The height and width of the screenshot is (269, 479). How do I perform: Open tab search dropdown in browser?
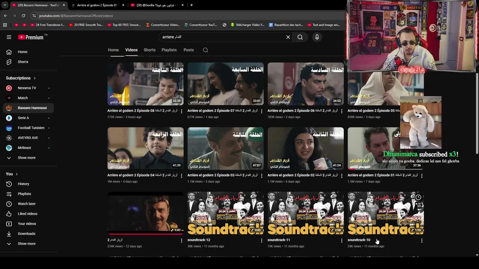click(x=5, y=5)
